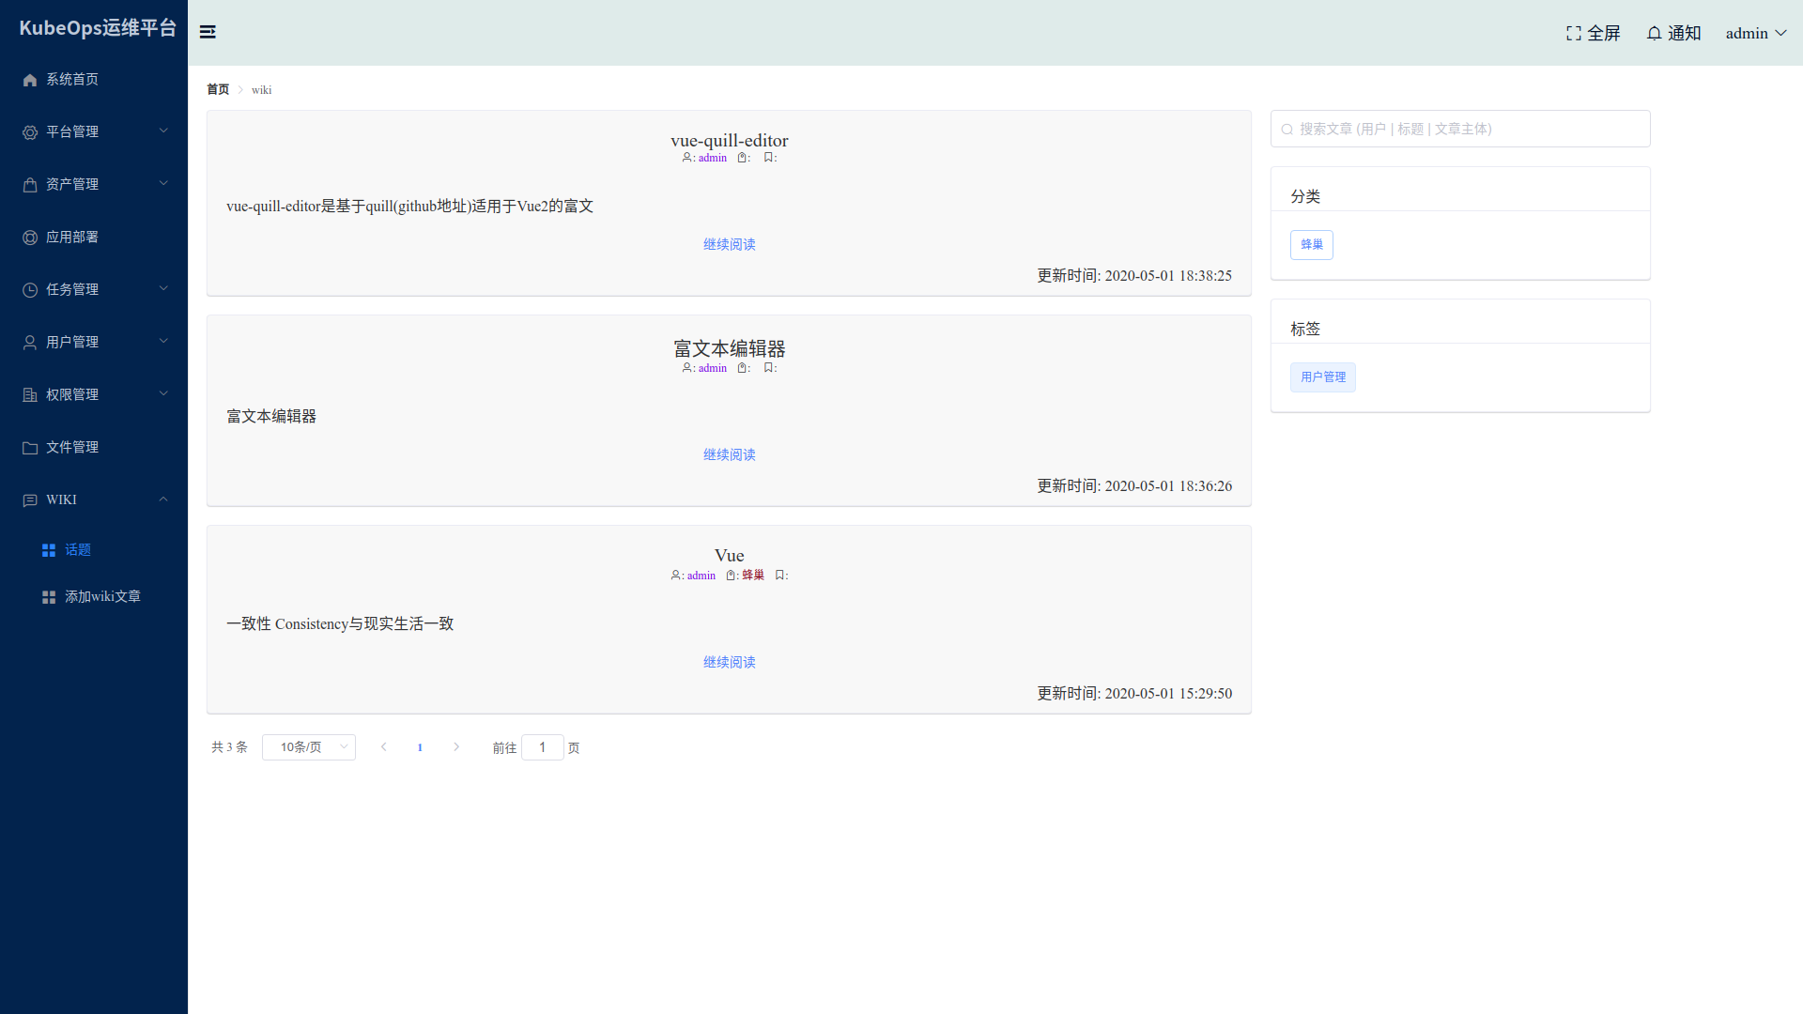The image size is (1803, 1014).
Task: Click the 添加wiki文章 grid icon
Action: tap(49, 597)
